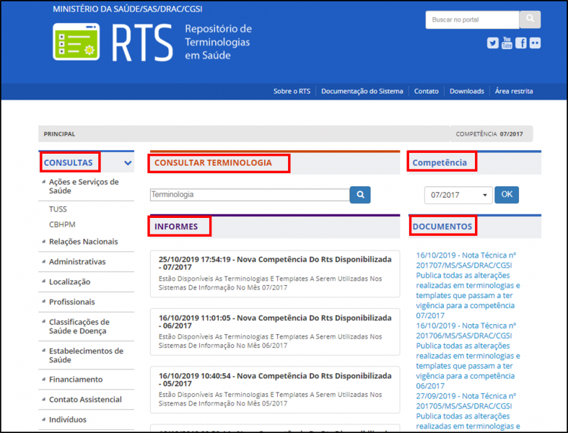The image size is (568, 433).
Task: Expand Ações e Serviços de Saúde
Action: (x=83, y=186)
